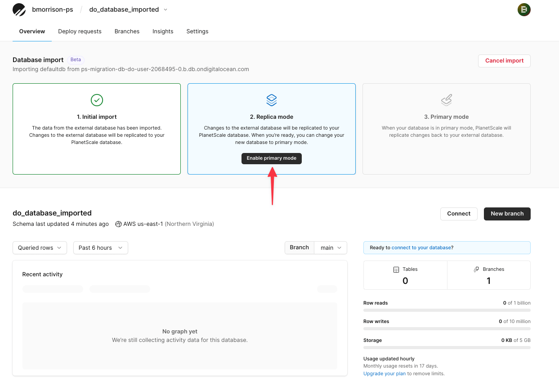Click the layers icon above Replica mode

tap(271, 100)
